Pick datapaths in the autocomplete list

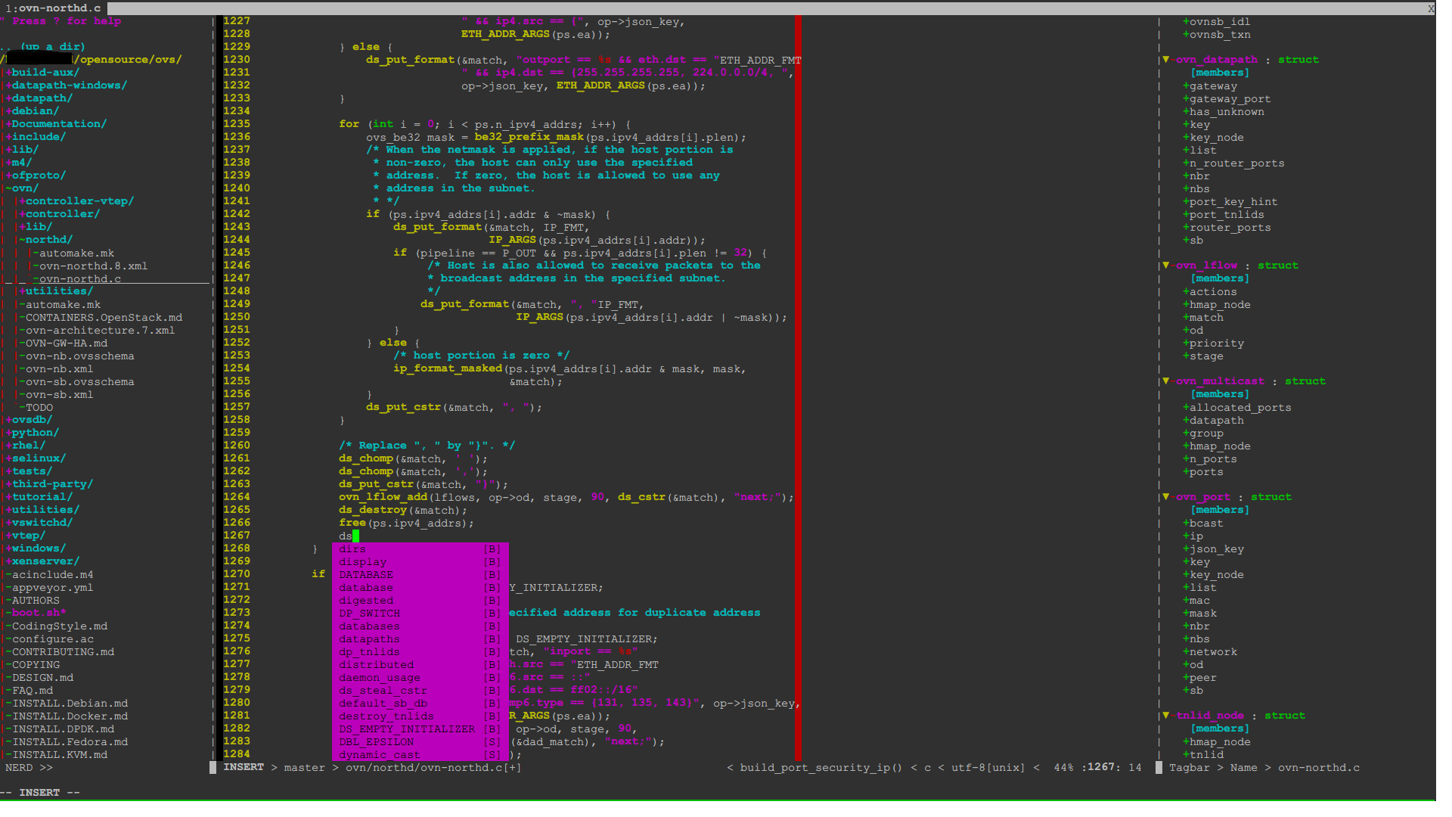tap(369, 639)
